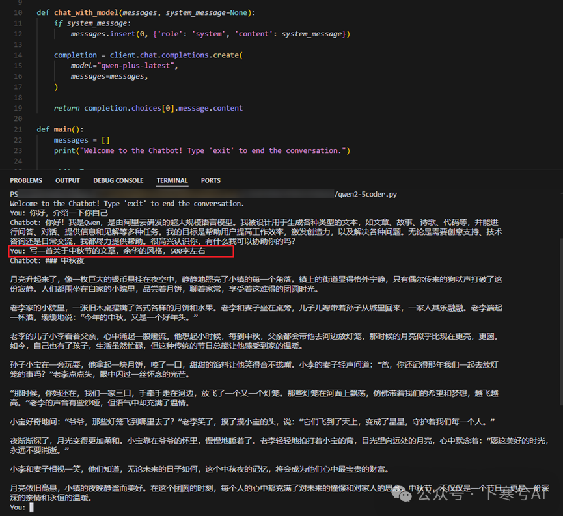Click paragraph starting '月亮依旧高悬'
The image size is (563, 516).
coord(279,493)
